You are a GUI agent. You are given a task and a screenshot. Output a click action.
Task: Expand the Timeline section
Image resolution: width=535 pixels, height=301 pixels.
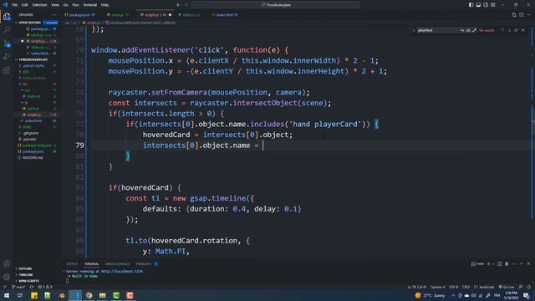[26, 275]
